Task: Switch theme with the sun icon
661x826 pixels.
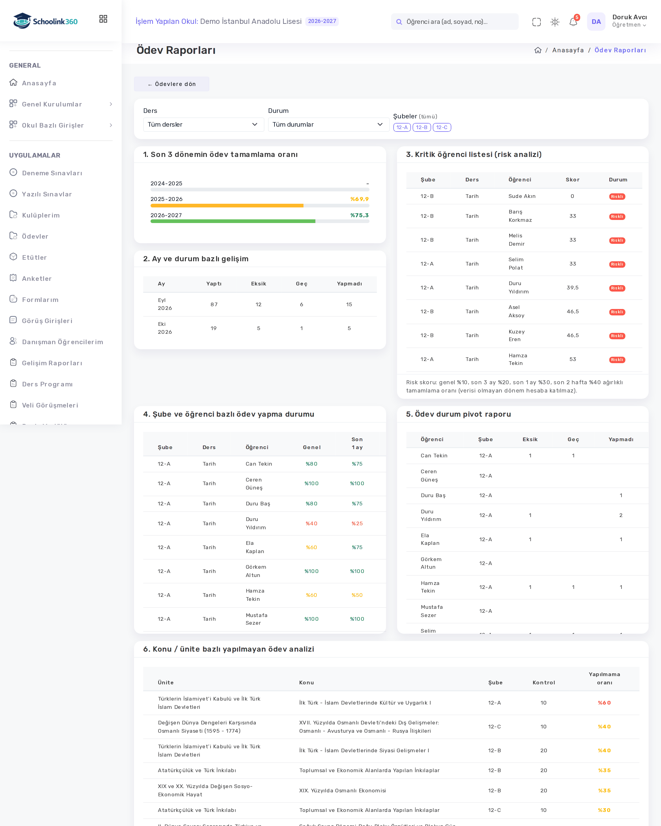Action: [555, 22]
